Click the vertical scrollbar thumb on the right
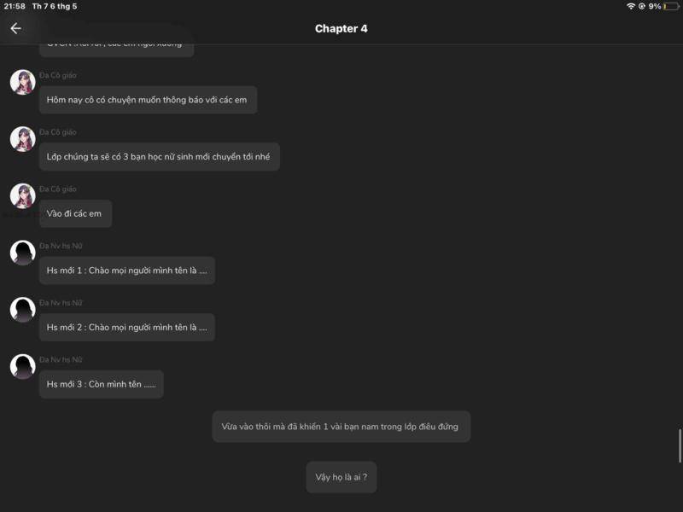 pos(680,445)
